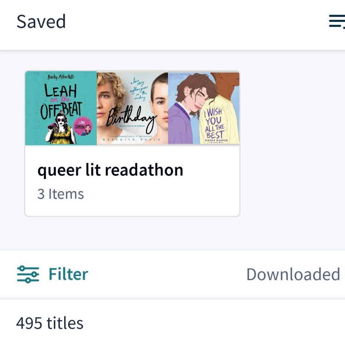Image resolution: width=345 pixels, height=345 pixels.
Task: Open I Wish You All the Best cover
Action: click(204, 108)
